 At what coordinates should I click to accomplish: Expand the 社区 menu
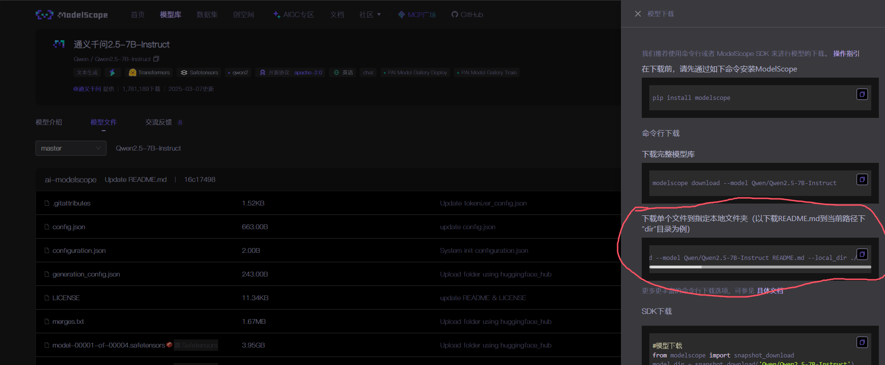[x=370, y=15]
